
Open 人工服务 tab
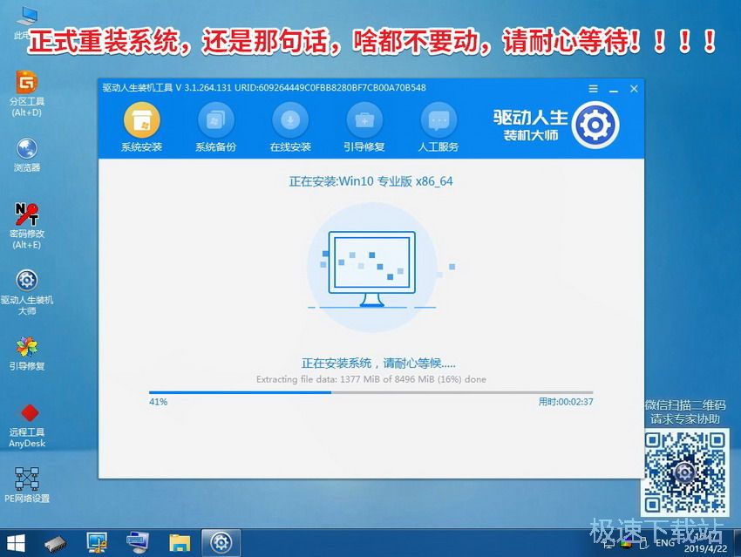pos(438,128)
